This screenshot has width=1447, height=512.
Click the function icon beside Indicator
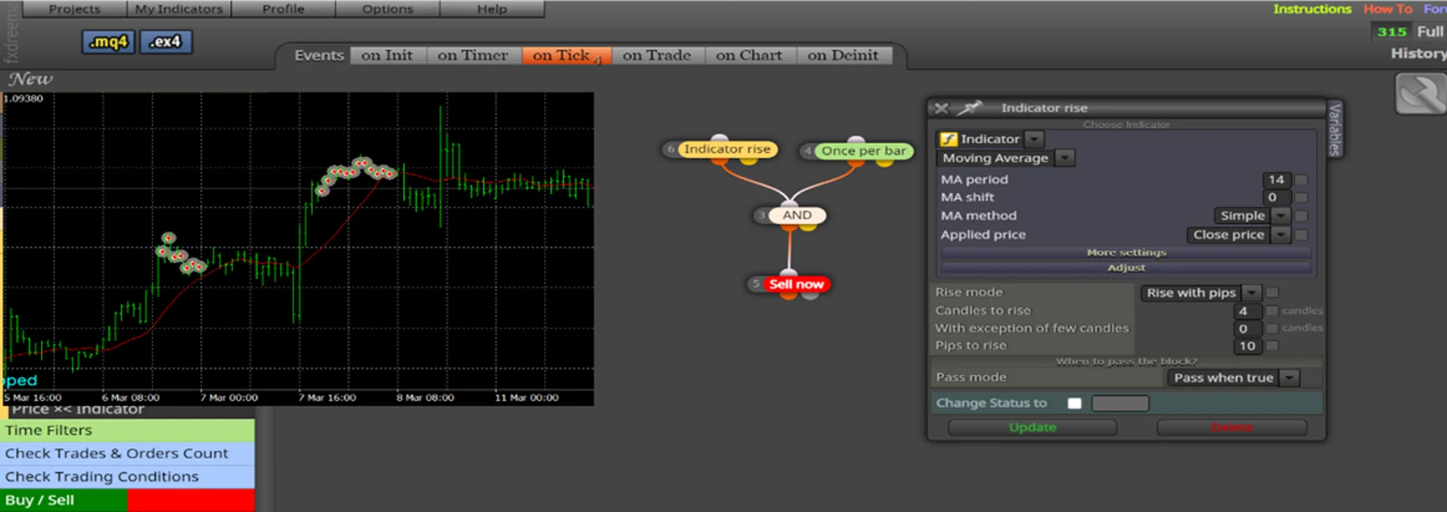point(948,139)
